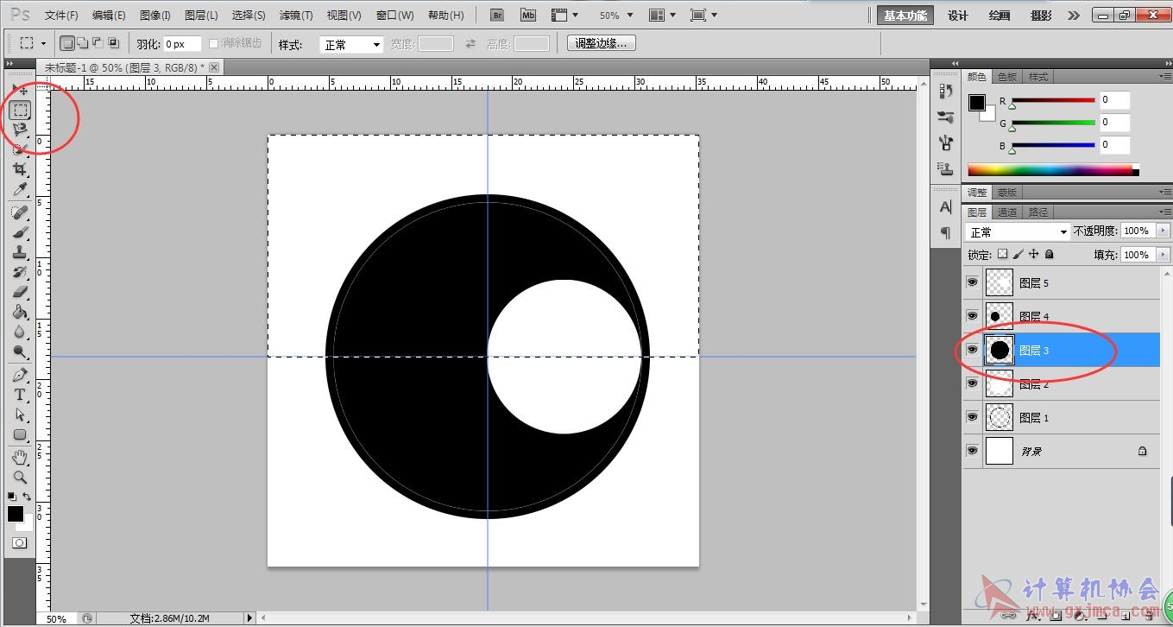
Task: Open the 滤镜(T) menu
Action: [296, 16]
